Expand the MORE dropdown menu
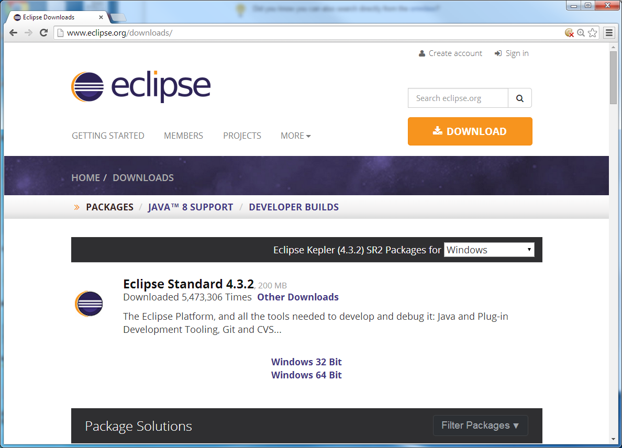Image resolution: width=622 pixels, height=448 pixels. click(x=295, y=136)
